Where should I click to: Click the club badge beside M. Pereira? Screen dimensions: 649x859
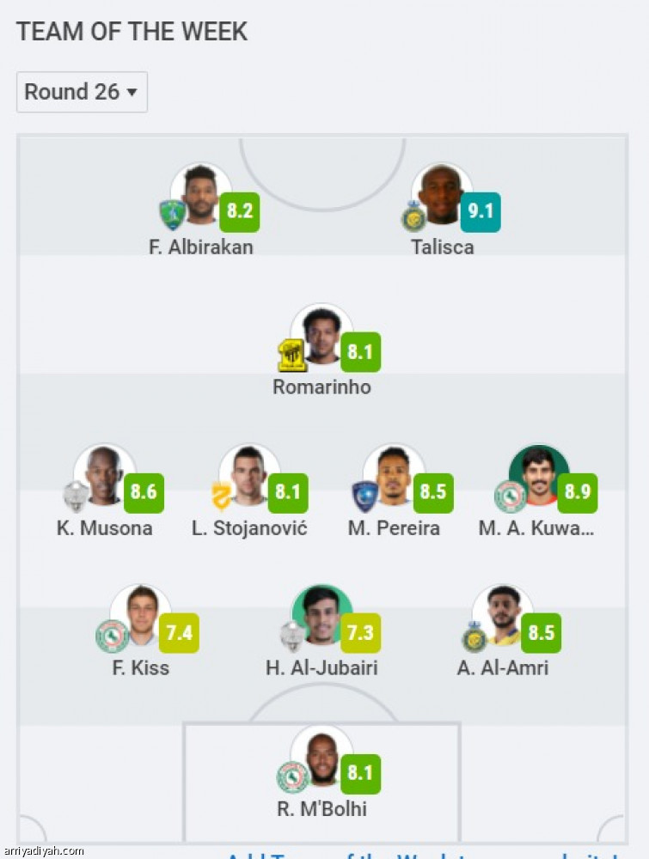(365, 497)
